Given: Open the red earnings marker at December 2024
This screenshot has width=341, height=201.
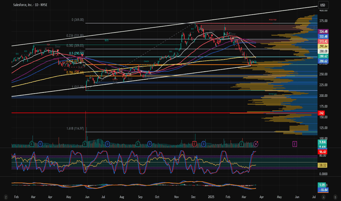Looking at the screenshot, I should [194, 144].
